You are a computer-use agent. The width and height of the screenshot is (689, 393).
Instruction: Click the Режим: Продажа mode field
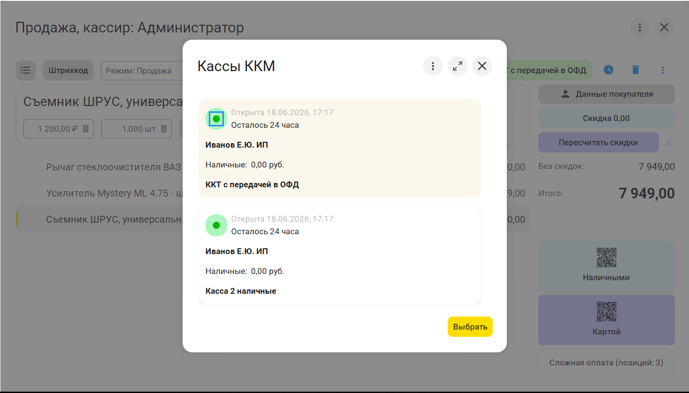[141, 71]
